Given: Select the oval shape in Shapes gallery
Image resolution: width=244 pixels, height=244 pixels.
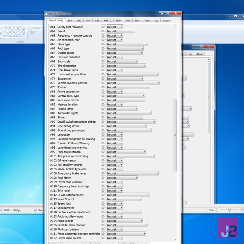Looking at the screenshot, I should coord(8,28).
